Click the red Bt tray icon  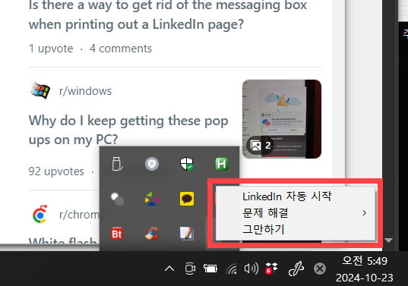tap(117, 234)
